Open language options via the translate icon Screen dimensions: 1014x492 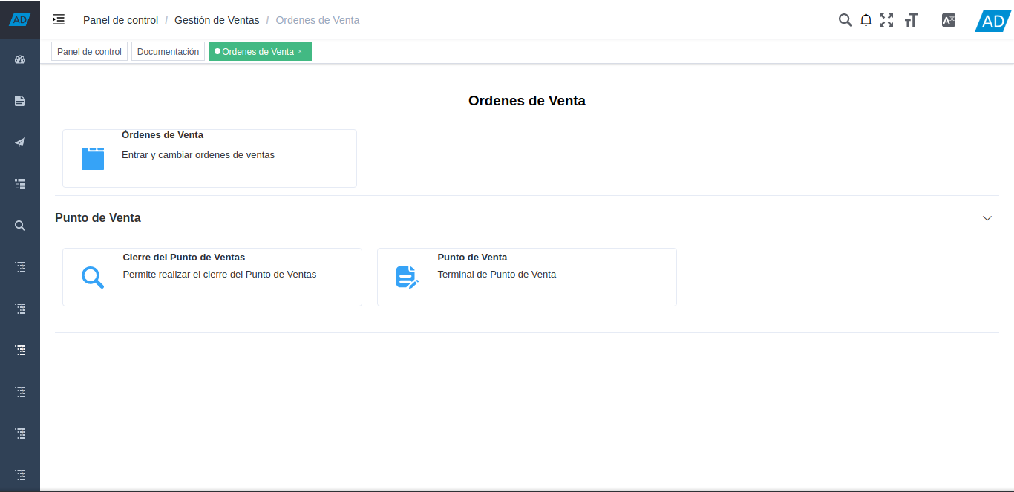click(x=948, y=20)
